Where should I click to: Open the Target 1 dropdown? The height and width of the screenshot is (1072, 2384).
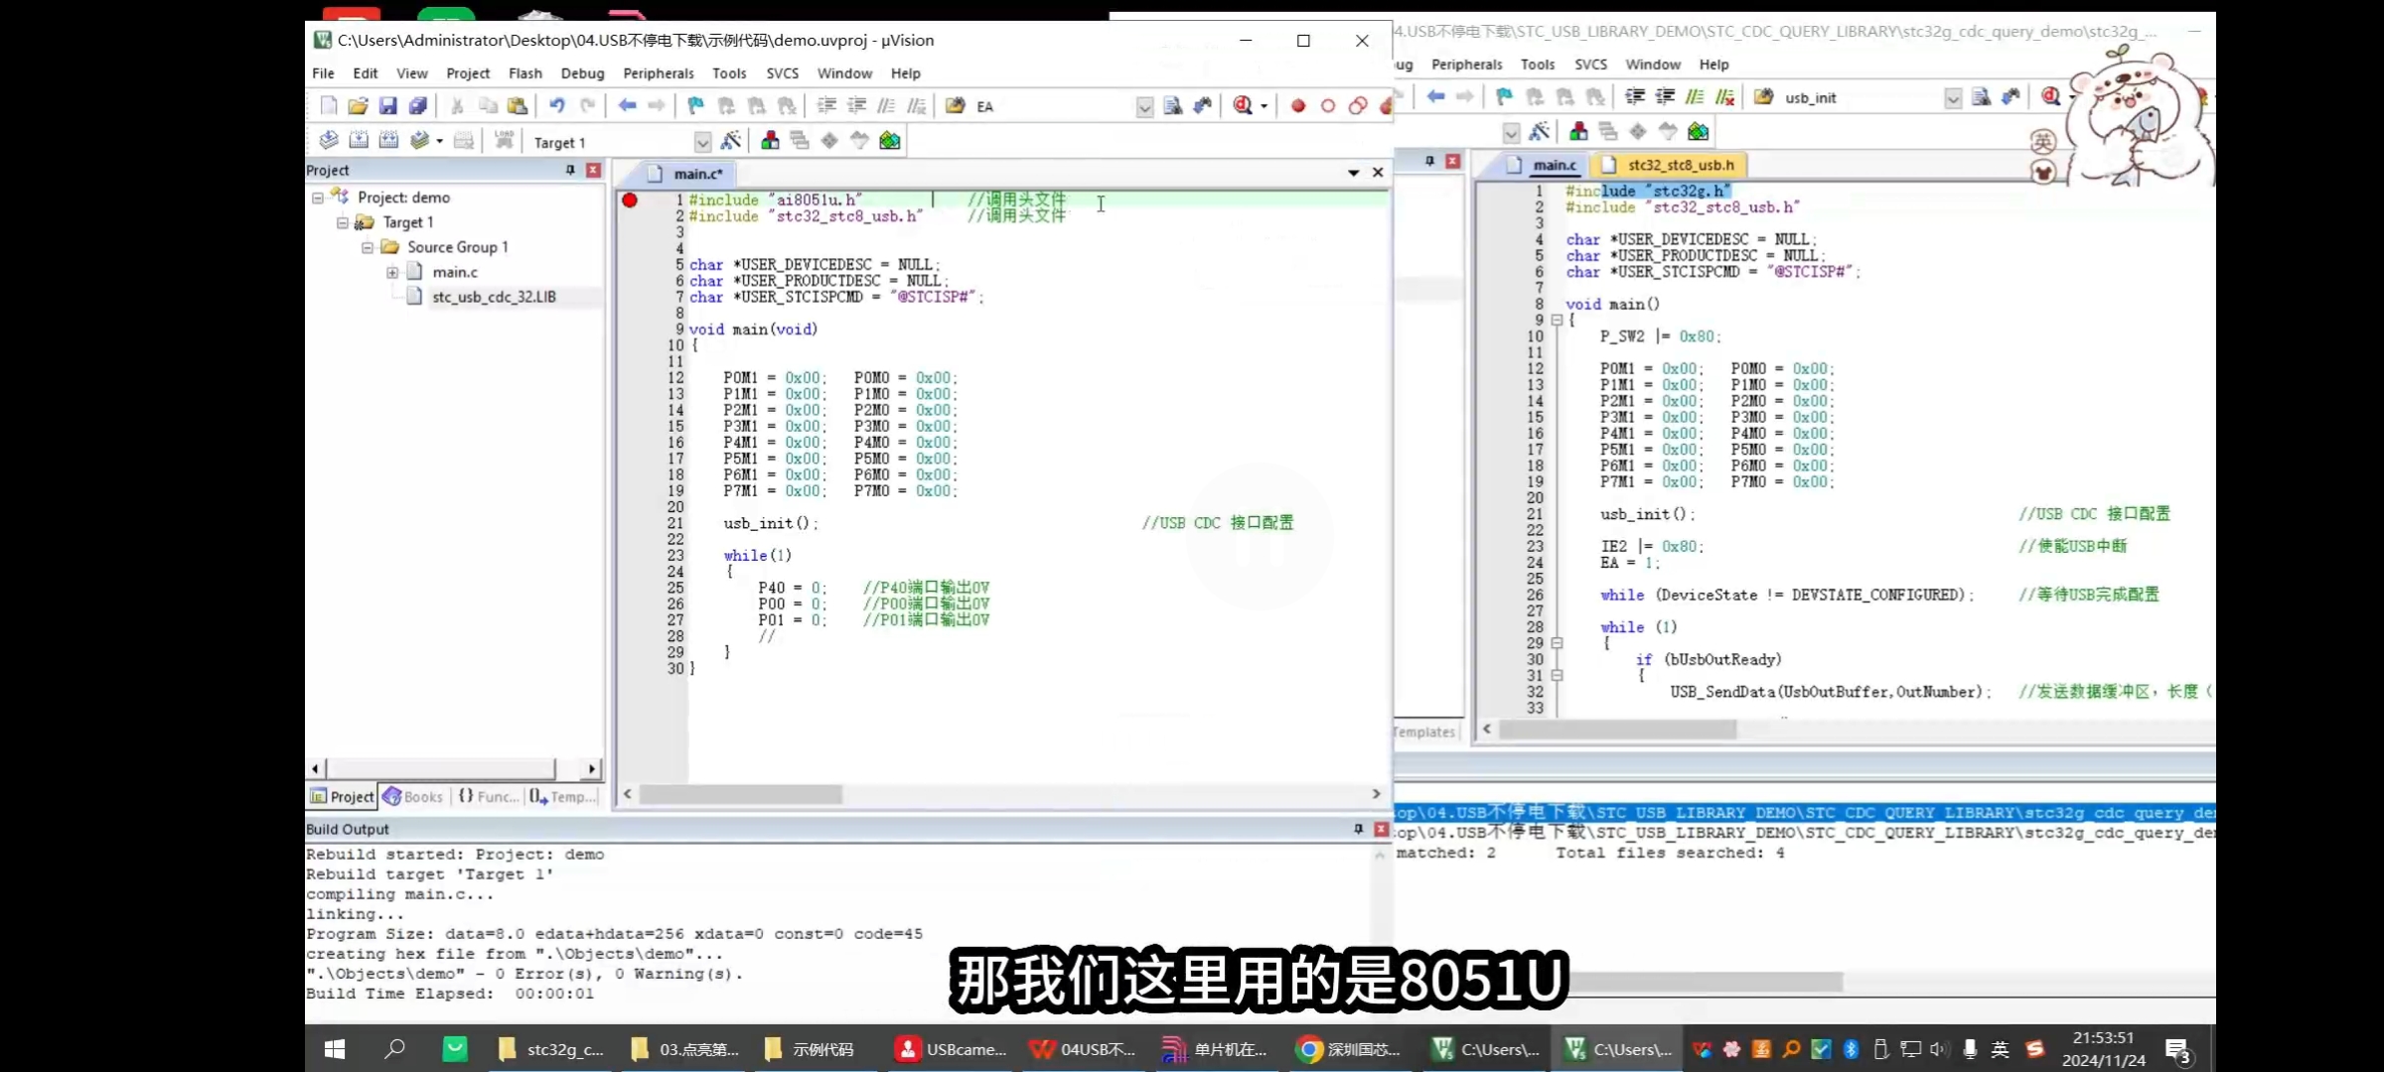point(702,142)
